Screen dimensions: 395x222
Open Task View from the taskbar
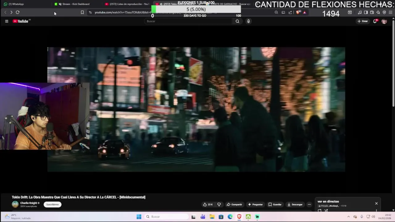pyautogui.click(x=193, y=217)
